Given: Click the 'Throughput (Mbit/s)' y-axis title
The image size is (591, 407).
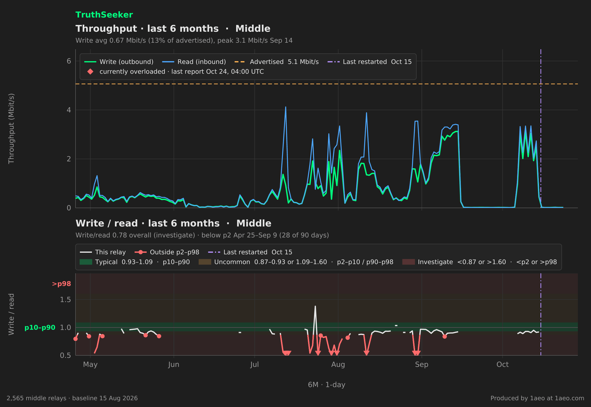Looking at the screenshot, I should pyautogui.click(x=11, y=129).
